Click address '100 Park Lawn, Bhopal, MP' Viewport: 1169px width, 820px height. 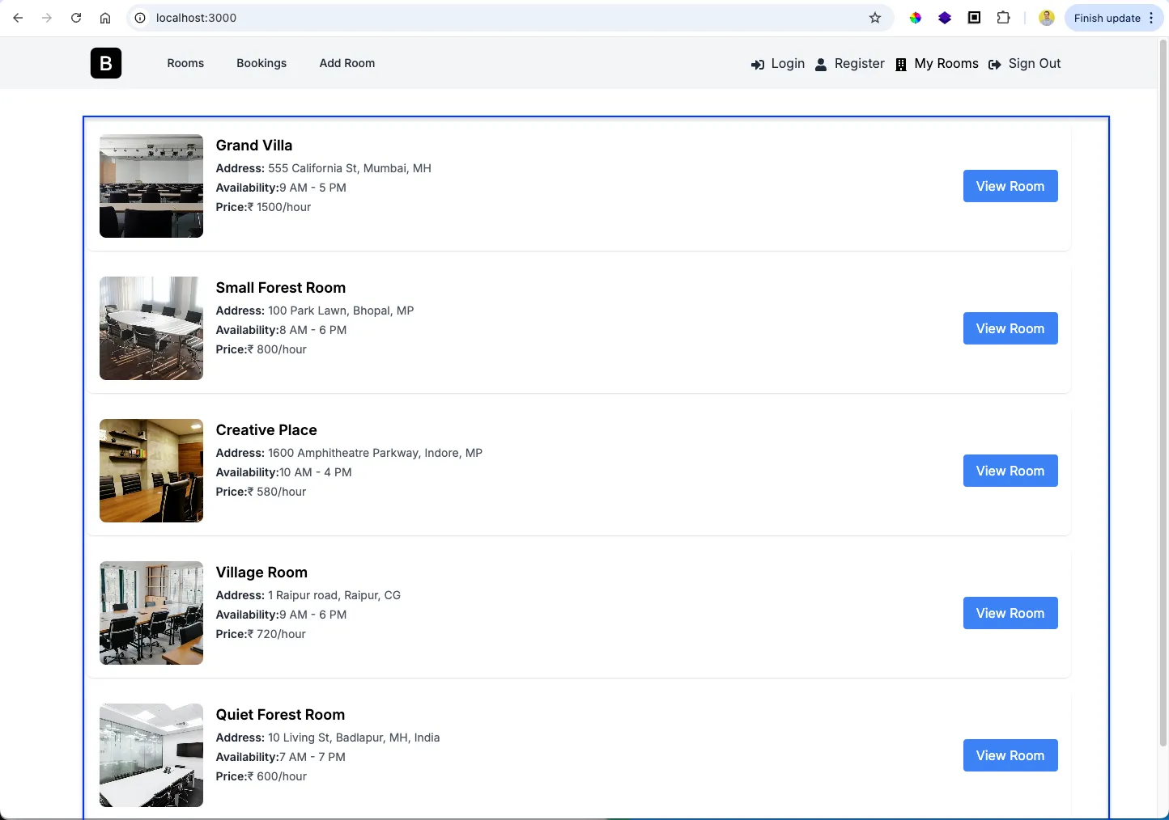[341, 311]
